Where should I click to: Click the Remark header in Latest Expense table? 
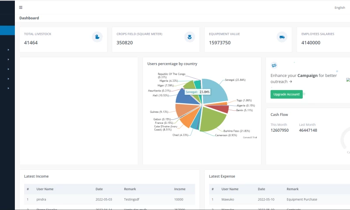pos(293,189)
